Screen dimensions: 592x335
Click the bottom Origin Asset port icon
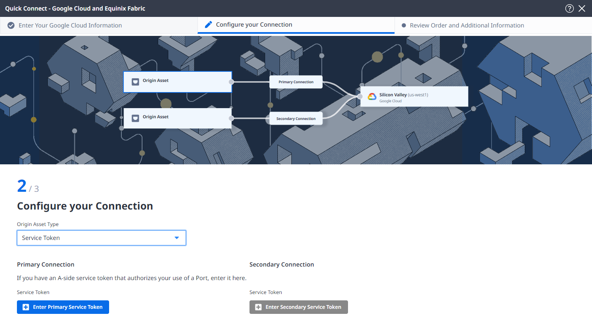pyautogui.click(x=135, y=118)
